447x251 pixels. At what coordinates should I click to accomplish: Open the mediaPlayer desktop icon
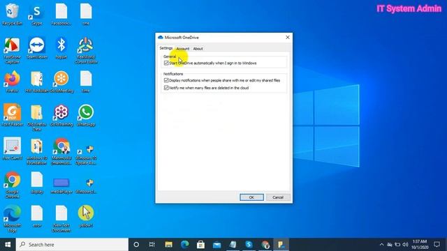click(61, 185)
